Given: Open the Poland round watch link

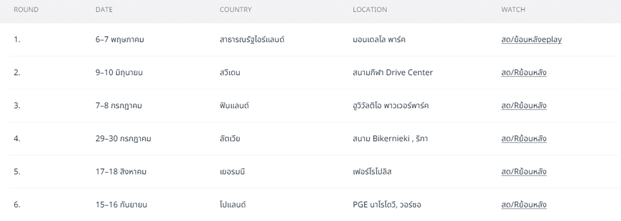Looking at the screenshot, I should (x=524, y=205).
